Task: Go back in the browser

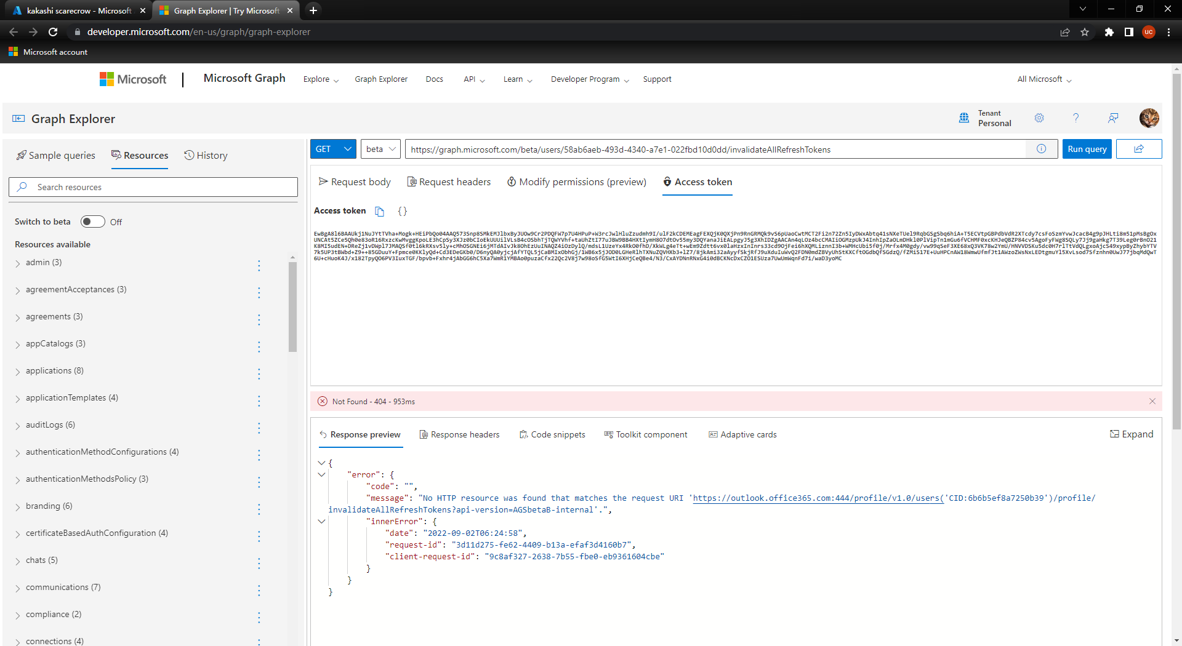Action: (x=14, y=32)
